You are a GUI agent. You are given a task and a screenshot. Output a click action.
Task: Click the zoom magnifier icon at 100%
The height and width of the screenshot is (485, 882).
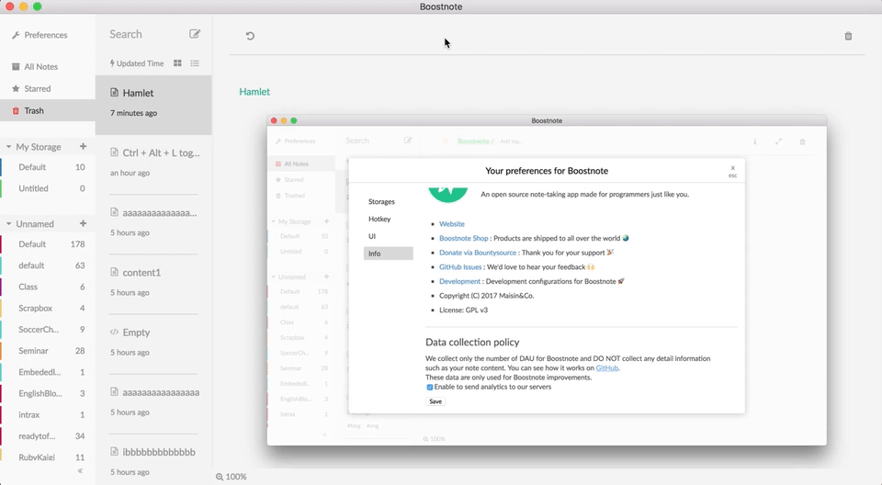[220, 477]
